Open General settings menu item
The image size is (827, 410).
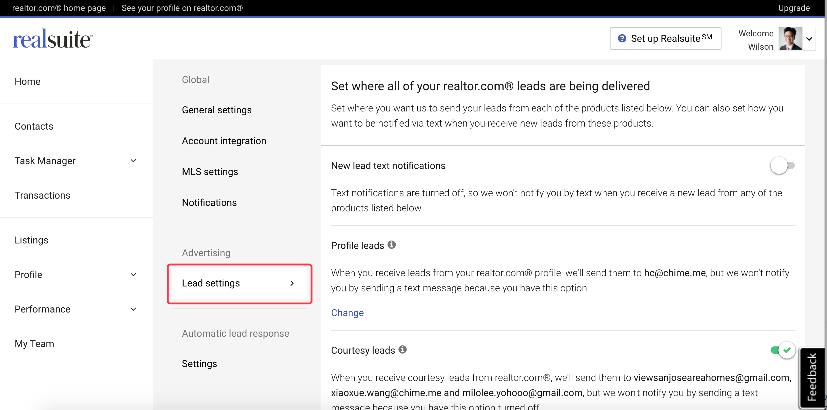(217, 110)
